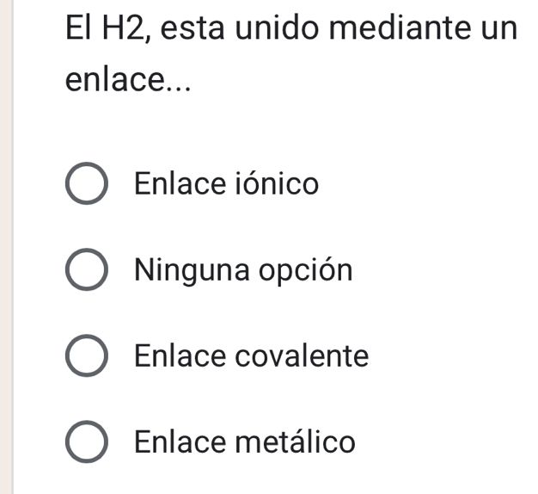Viewport: 538px width, 494px height.
Task: Tick the circle beside Ninguna opción
Action: click(x=87, y=271)
